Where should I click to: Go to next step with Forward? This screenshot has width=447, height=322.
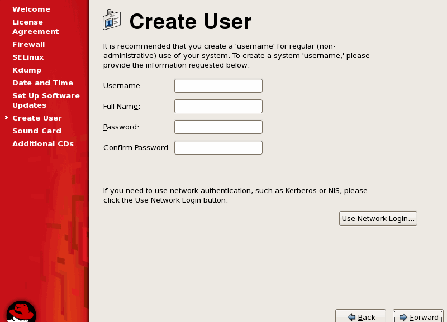418,316
